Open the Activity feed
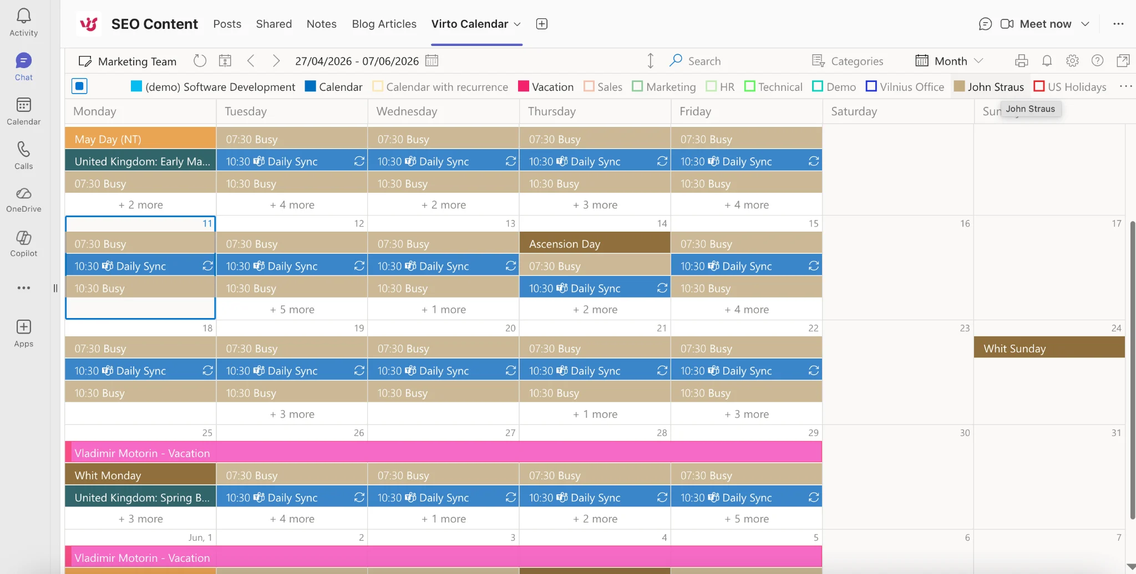 (23, 22)
